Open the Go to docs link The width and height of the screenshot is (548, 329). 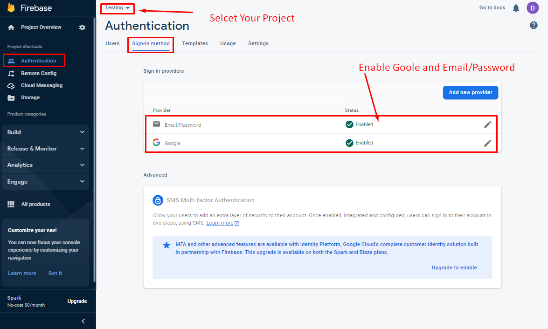492,7
